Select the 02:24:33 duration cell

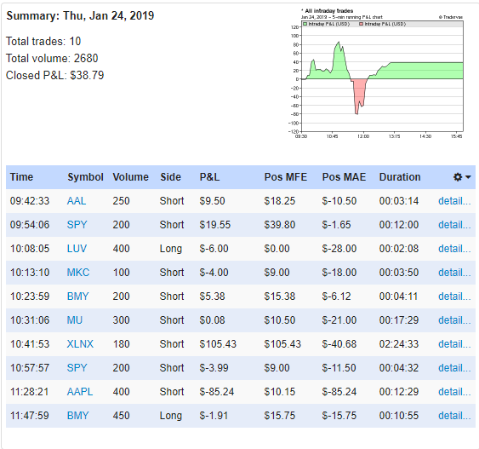point(399,344)
